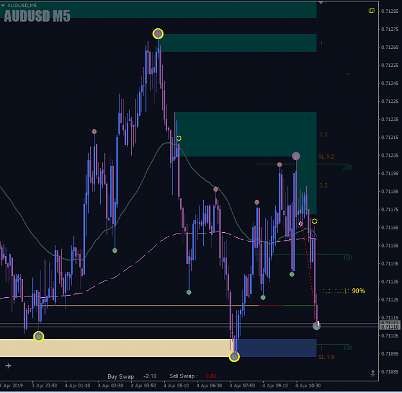The image size is (402, 393).
Task: Click the green 200 level label
Action: (347, 168)
